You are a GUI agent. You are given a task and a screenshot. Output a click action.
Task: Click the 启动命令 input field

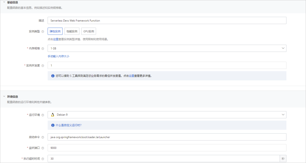167,137
